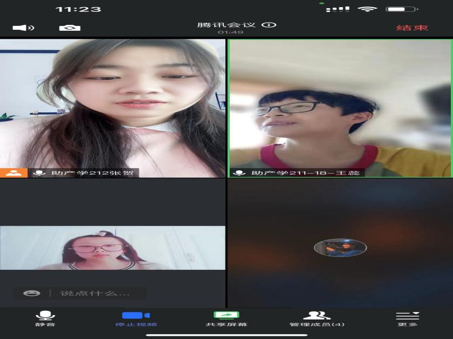Tap the red 结束 button

coord(412,28)
